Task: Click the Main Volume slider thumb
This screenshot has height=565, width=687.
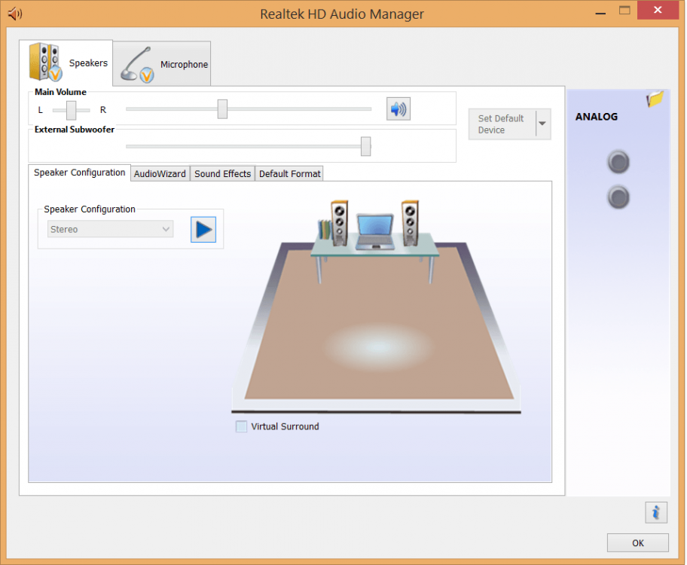Action: point(222,109)
